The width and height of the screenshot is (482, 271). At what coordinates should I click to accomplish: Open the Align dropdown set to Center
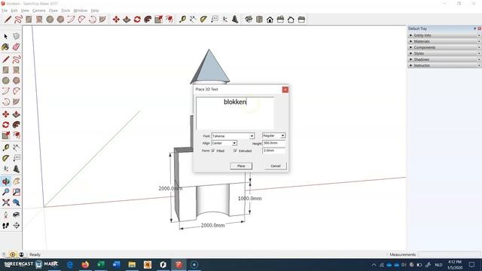[x=224, y=143]
